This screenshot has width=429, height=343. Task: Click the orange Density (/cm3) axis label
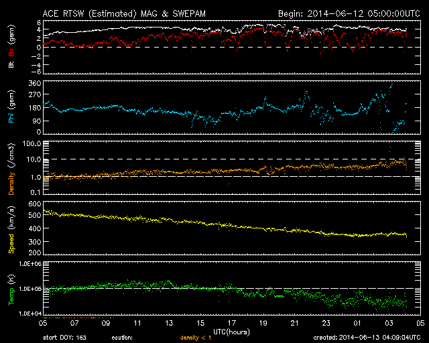coord(11,169)
